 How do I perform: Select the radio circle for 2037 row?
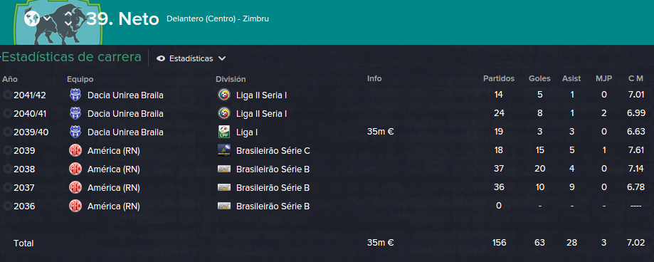pos(7,188)
